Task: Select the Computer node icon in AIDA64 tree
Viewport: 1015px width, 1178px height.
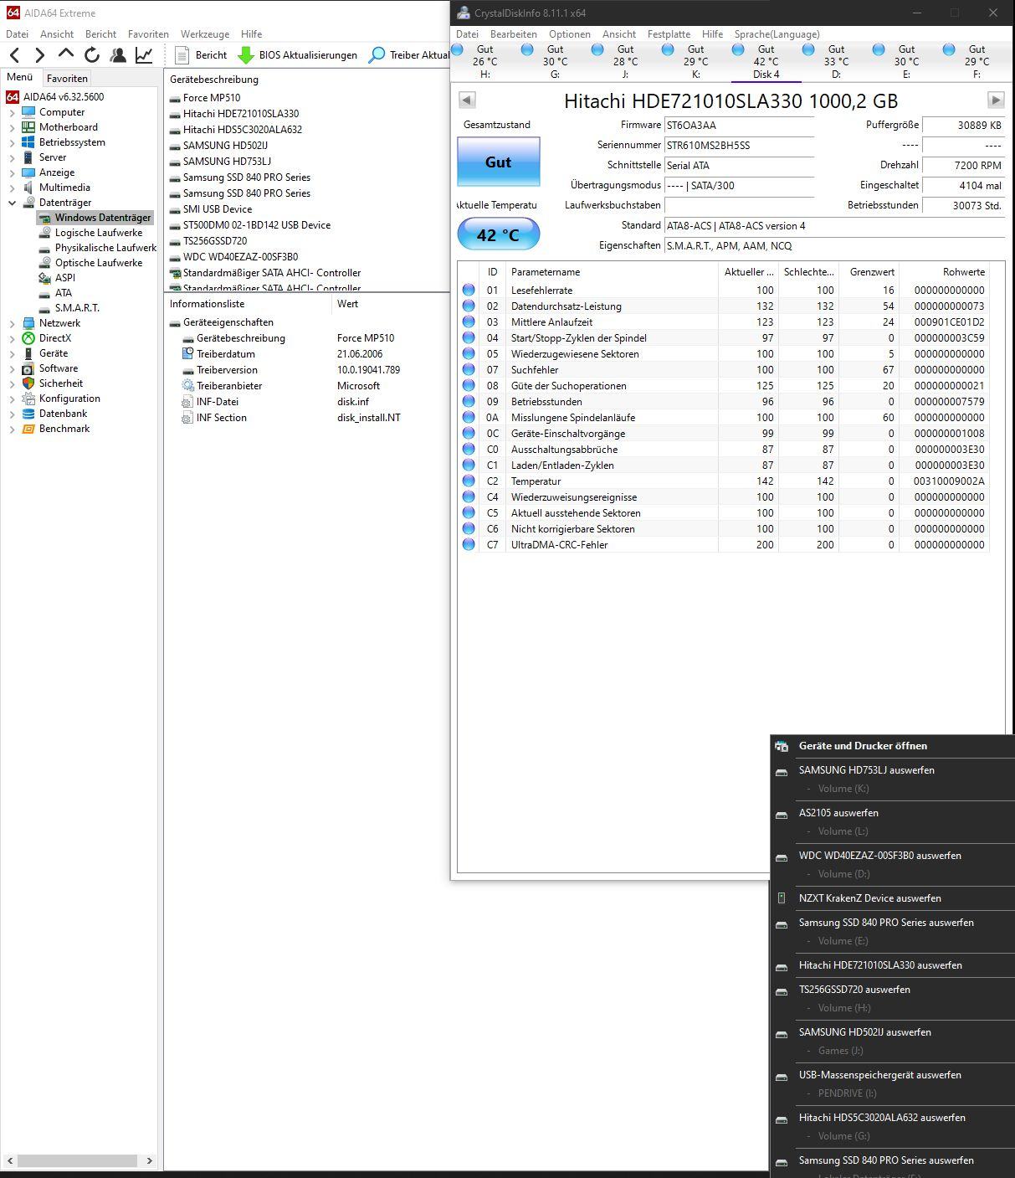Action: [x=28, y=112]
